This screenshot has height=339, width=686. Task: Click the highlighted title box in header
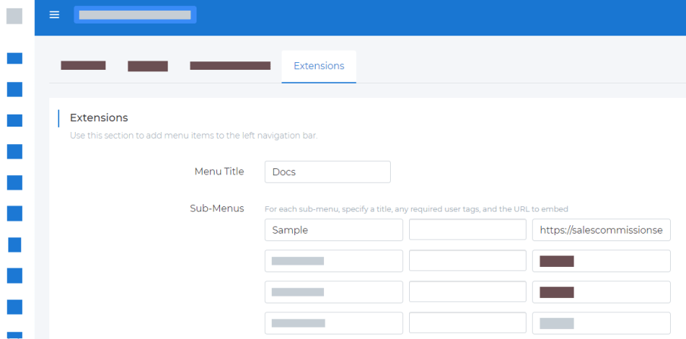click(x=135, y=15)
